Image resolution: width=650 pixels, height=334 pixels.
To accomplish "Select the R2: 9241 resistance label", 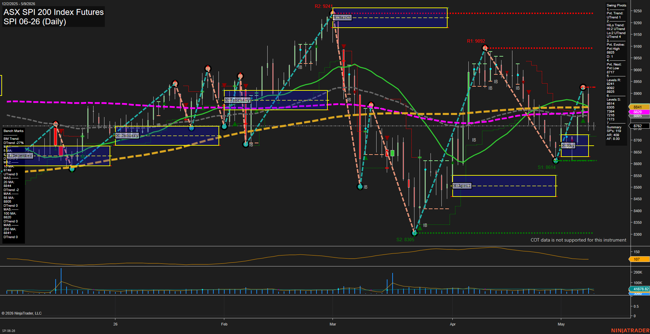I will pos(324,6).
